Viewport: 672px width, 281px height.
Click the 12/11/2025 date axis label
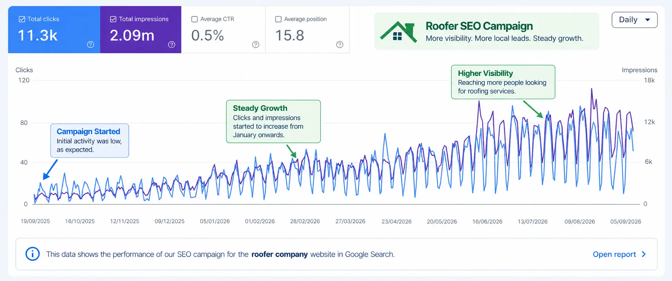pyautogui.click(x=124, y=221)
